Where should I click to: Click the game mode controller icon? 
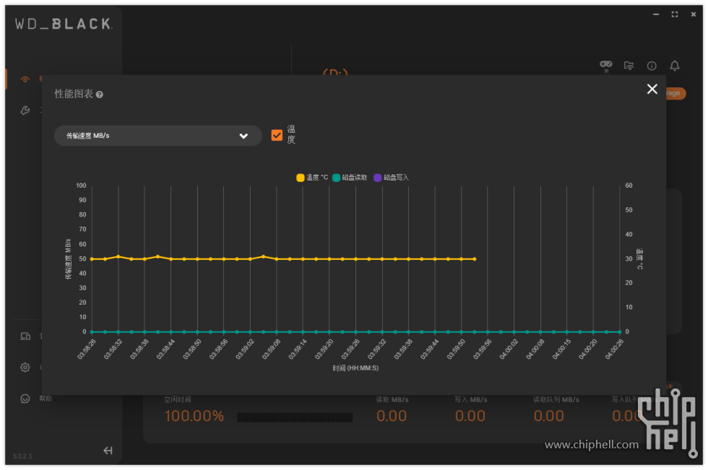point(606,66)
